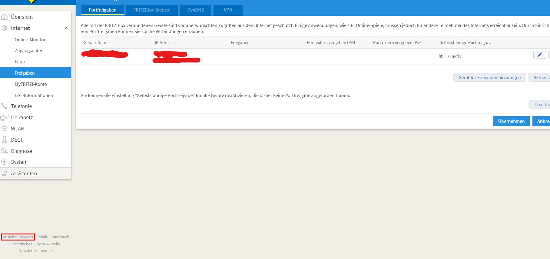Viewport: 550px width, 259px height.
Task: Click the 0 aktiv status text
Action: tap(455, 56)
